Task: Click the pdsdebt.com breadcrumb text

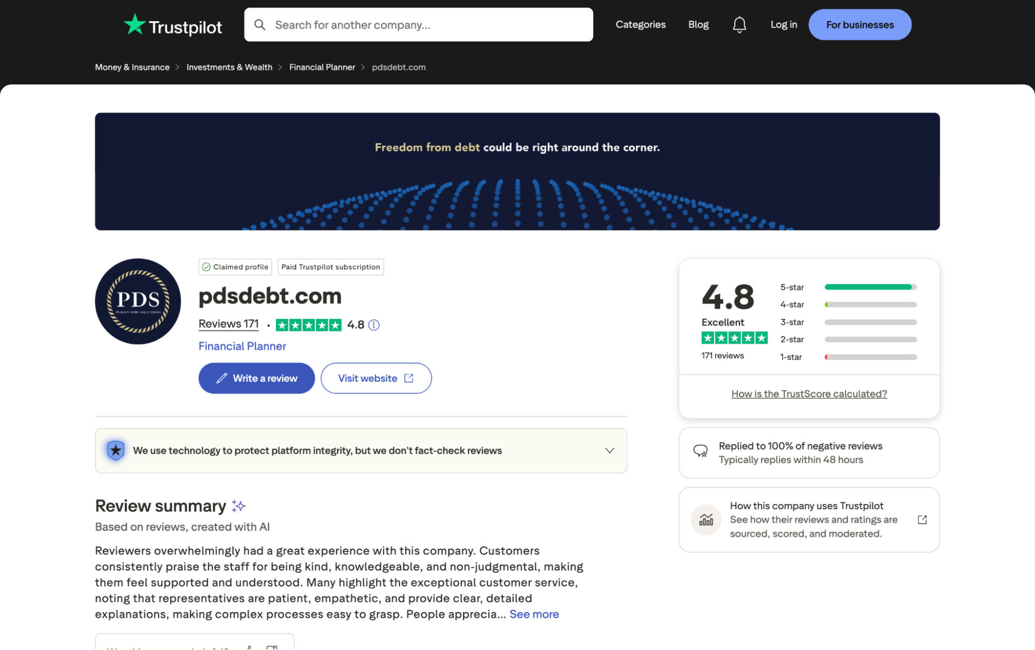Action: click(x=399, y=67)
